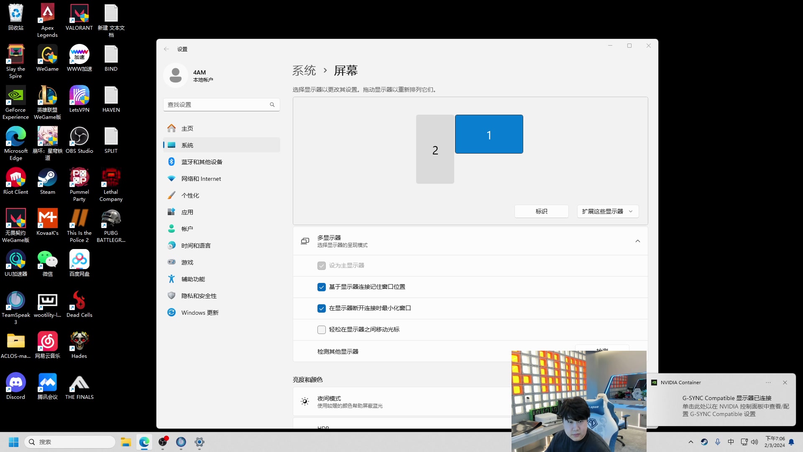
Task: Open 扩展这些显示器 dropdown
Action: (x=607, y=211)
